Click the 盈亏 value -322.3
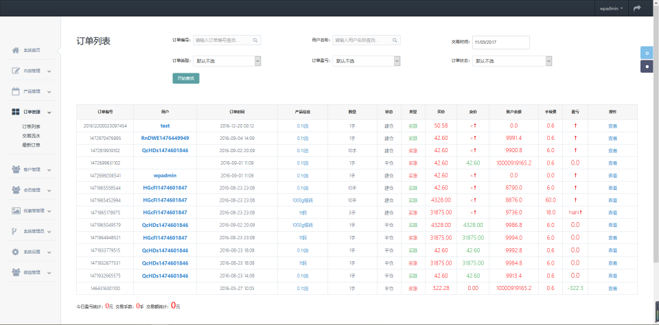The height and width of the screenshot is (325, 659). point(575,288)
